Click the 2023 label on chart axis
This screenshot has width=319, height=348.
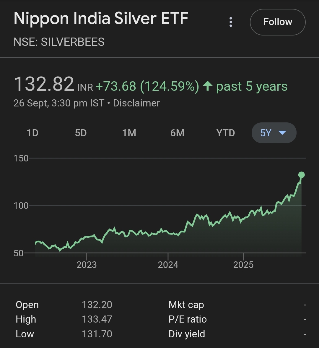(x=87, y=265)
